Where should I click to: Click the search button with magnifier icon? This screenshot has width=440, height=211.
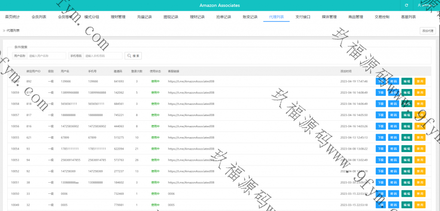click(133, 56)
